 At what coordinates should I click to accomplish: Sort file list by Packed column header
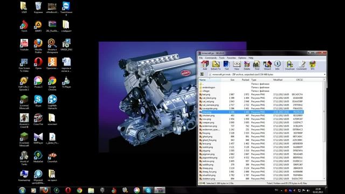click(x=243, y=80)
